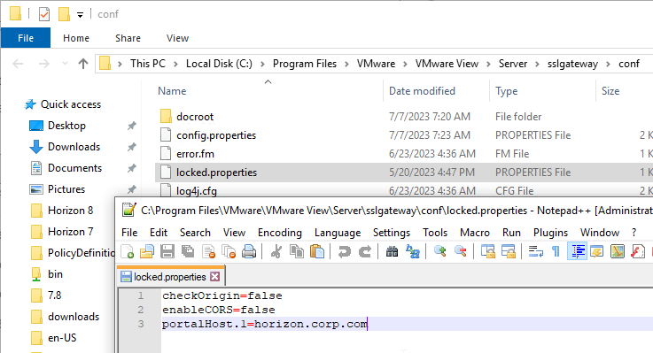This screenshot has height=353, width=653.
Task: Open Quick access in navigation pane
Action: coord(70,104)
